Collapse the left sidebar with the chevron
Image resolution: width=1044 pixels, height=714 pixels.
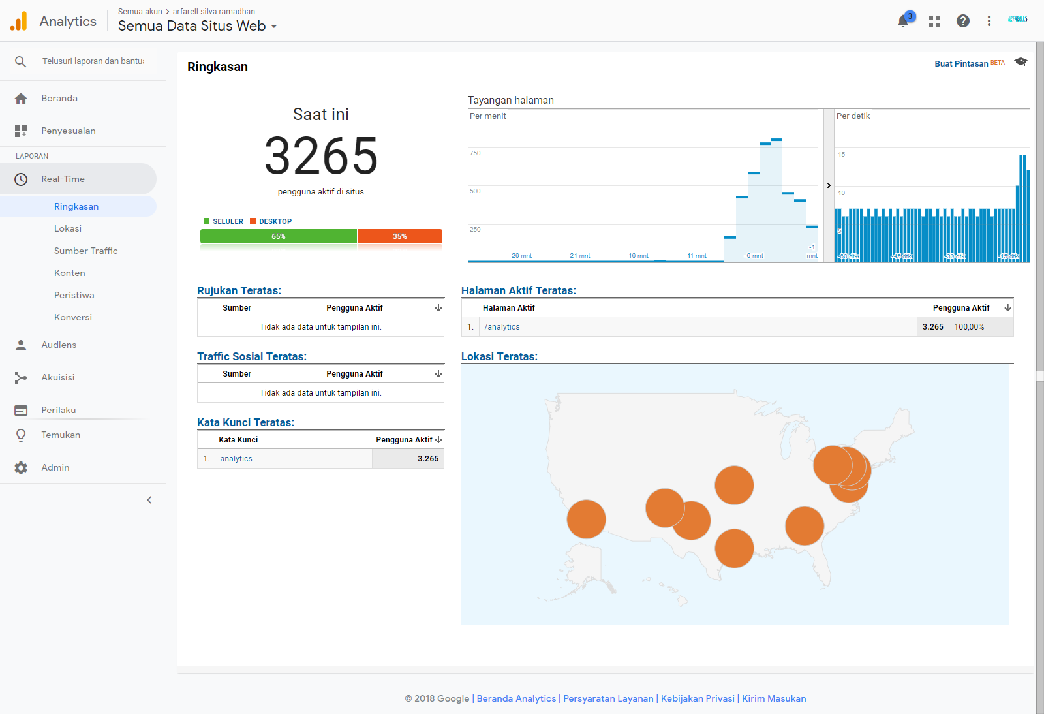[x=149, y=500]
